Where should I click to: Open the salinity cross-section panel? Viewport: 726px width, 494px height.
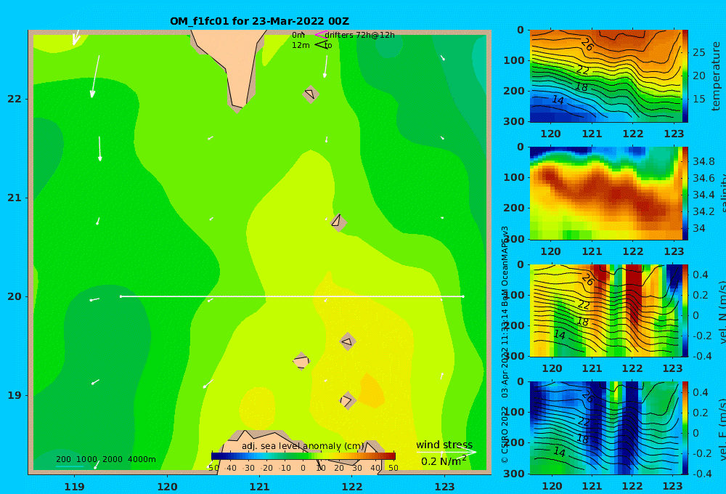[605, 193]
